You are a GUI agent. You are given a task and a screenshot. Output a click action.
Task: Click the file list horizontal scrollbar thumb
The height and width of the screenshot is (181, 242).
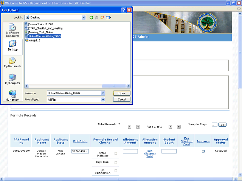click(114, 86)
